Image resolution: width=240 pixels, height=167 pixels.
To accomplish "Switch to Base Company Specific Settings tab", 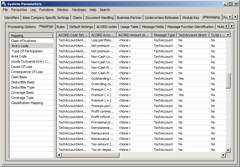I will pos(46,18).
